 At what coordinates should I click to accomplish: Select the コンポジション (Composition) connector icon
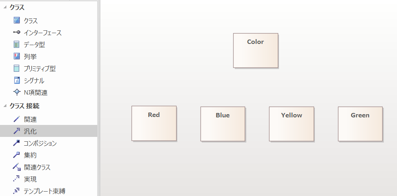pyautogui.click(x=16, y=143)
